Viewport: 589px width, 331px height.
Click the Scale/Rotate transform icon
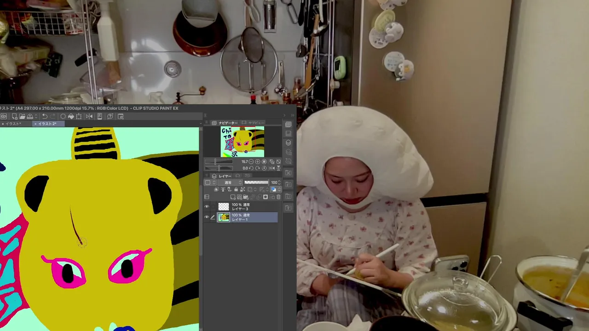pyautogui.click(x=79, y=116)
